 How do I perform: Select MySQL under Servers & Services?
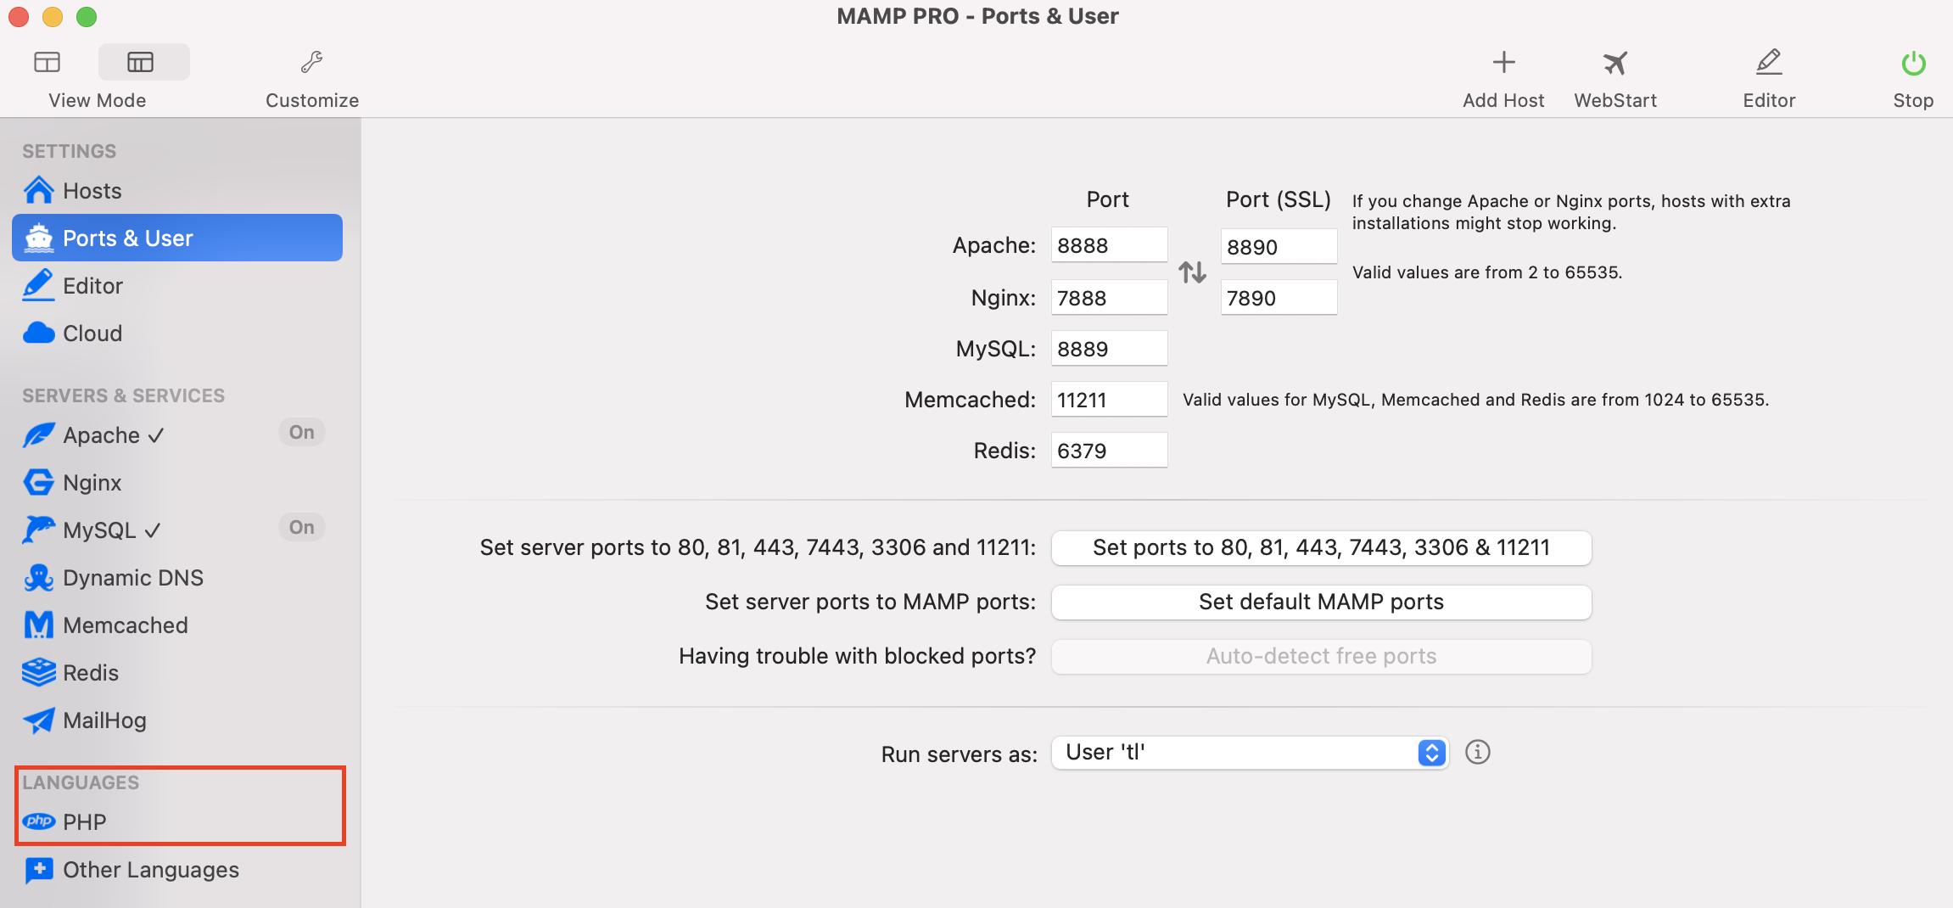point(93,530)
